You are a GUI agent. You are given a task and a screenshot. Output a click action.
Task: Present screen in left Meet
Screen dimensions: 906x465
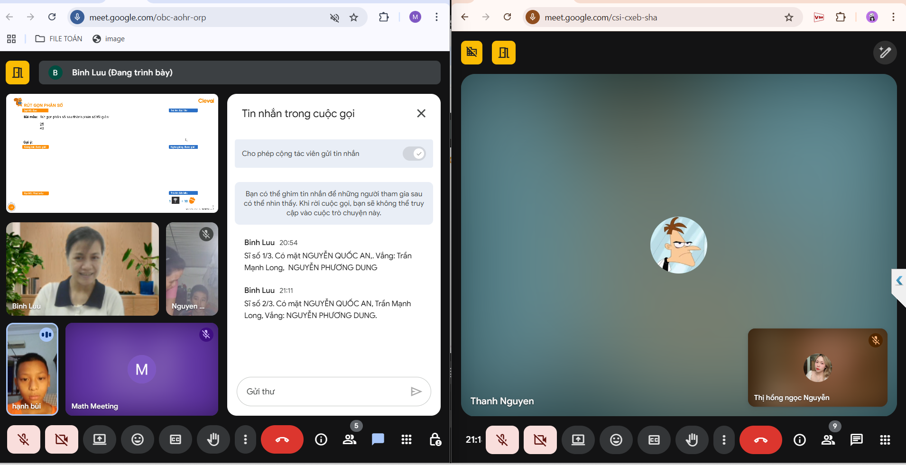(100, 439)
